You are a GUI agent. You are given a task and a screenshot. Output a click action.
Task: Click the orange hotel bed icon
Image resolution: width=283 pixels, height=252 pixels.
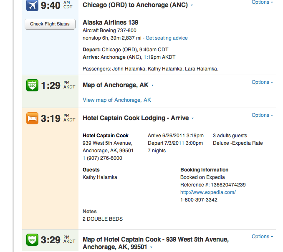click(32, 118)
